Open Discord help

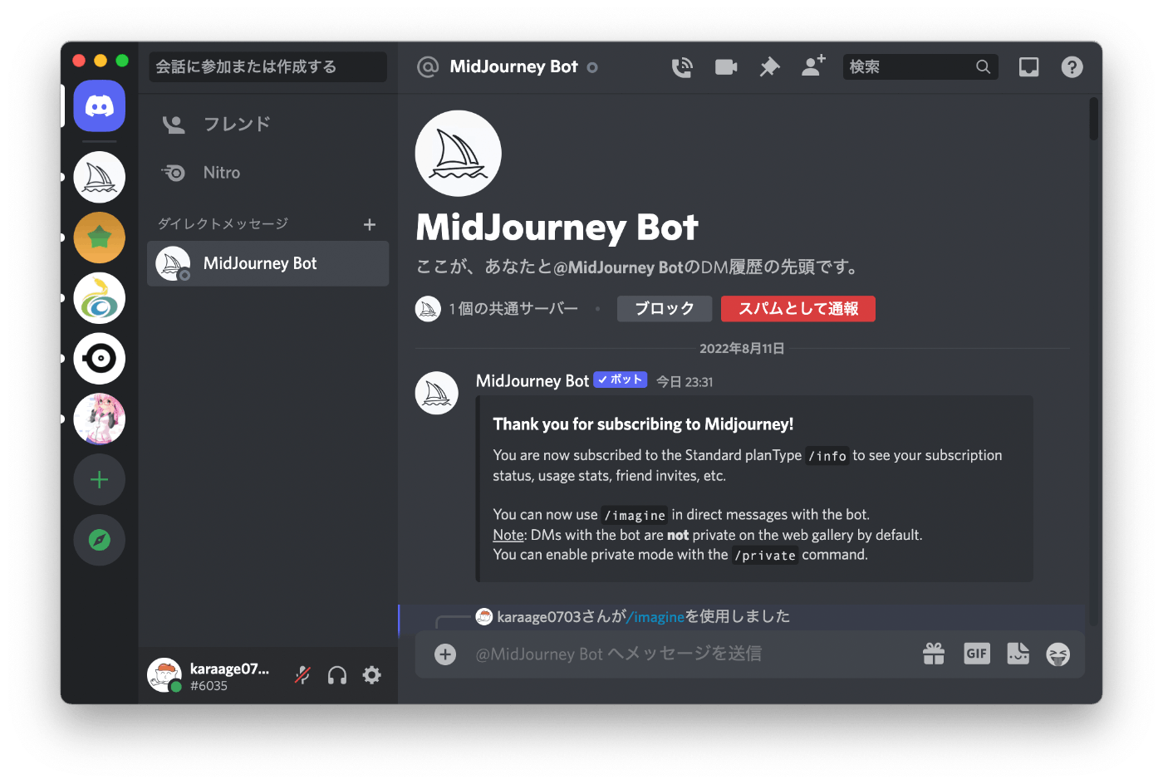[1072, 67]
